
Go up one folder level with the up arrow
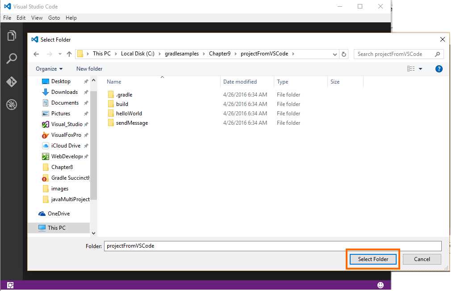click(69, 53)
